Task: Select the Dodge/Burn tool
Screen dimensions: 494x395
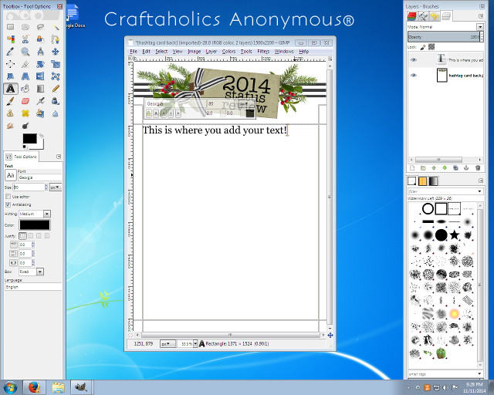Action: [25, 126]
